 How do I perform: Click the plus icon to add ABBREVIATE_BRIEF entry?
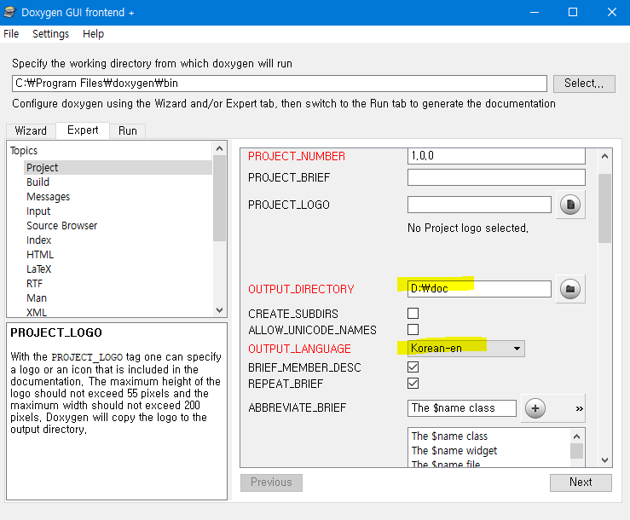click(535, 408)
